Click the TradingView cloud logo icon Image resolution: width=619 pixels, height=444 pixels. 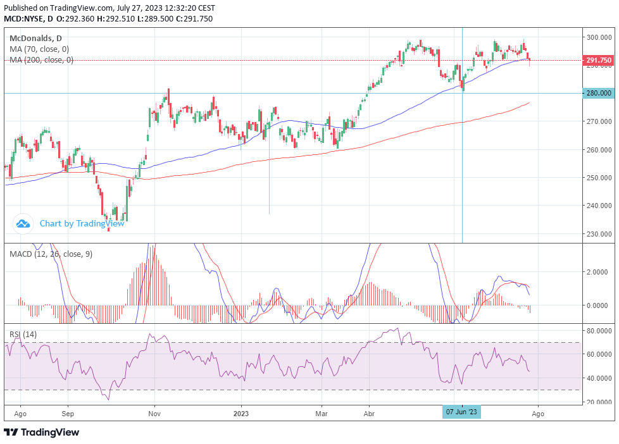(x=23, y=224)
